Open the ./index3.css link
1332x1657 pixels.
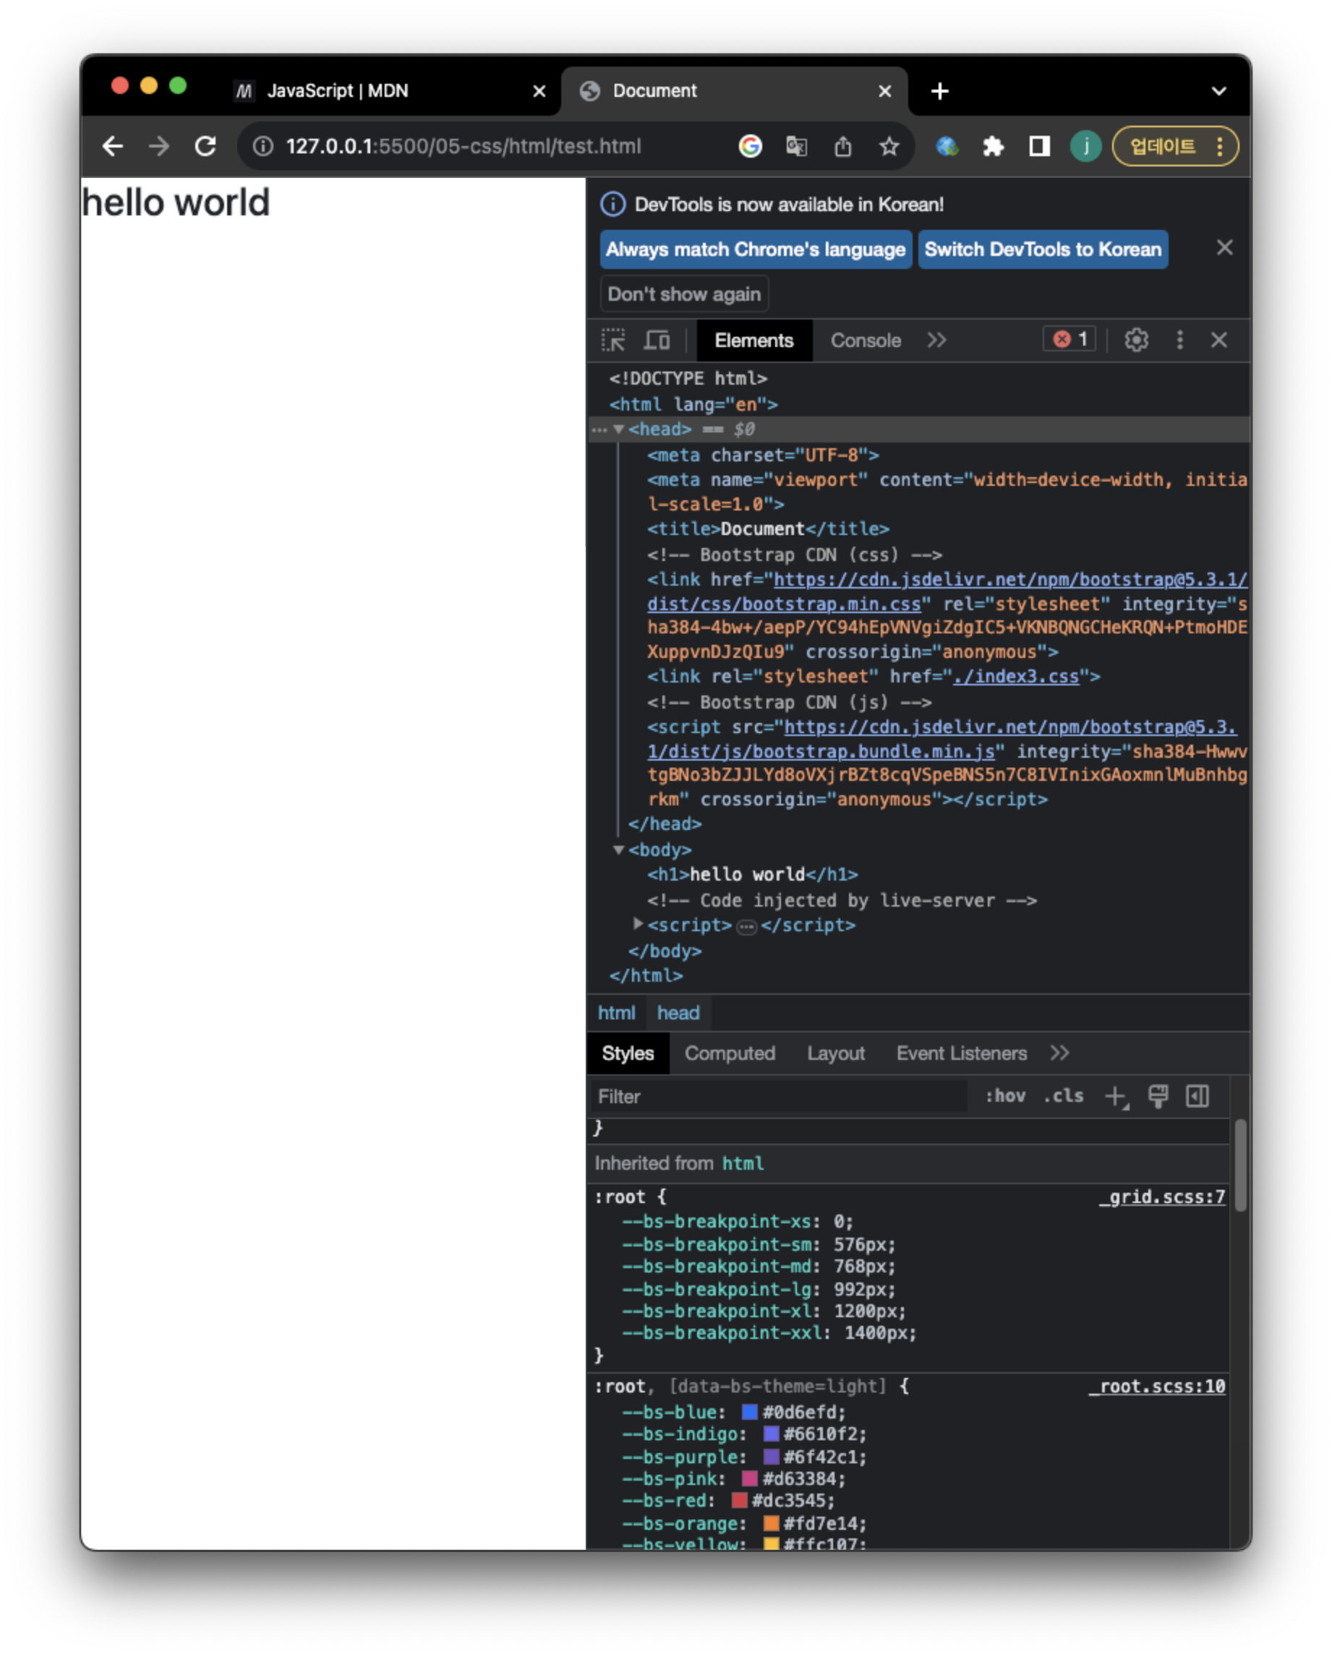1015,677
